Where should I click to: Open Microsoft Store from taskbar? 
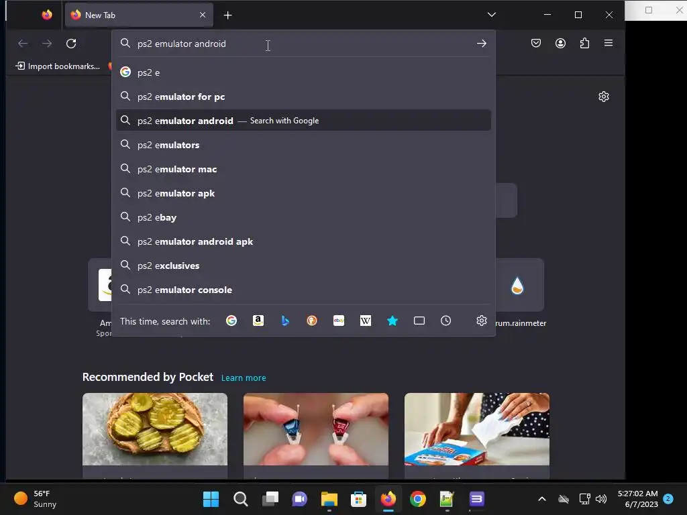[358, 499]
